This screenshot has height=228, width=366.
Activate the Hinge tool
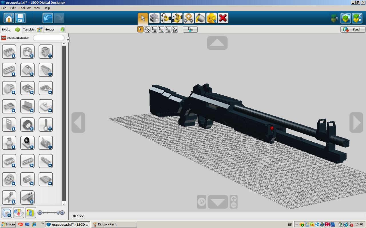166,18
